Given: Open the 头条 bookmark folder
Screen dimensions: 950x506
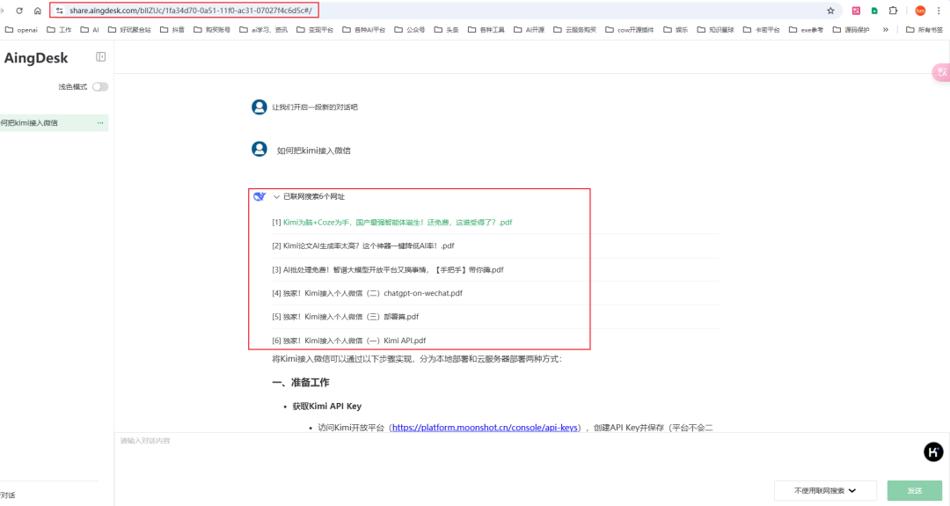Looking at the screenshot, I should tap(447, 30).
